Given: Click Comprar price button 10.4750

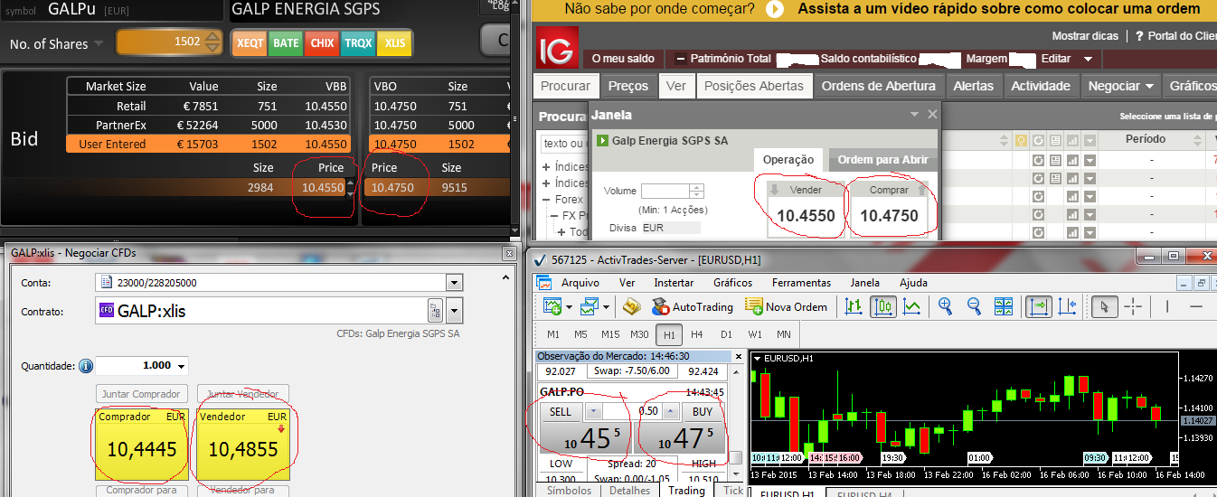Looking at the screenshot, I should (889, 206).
